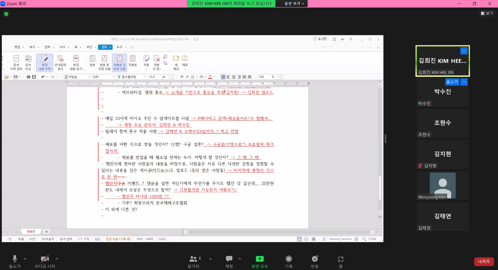The image size is (498, 270).
Task: Open font color dropdown arrow
Action: coord(215,77)
